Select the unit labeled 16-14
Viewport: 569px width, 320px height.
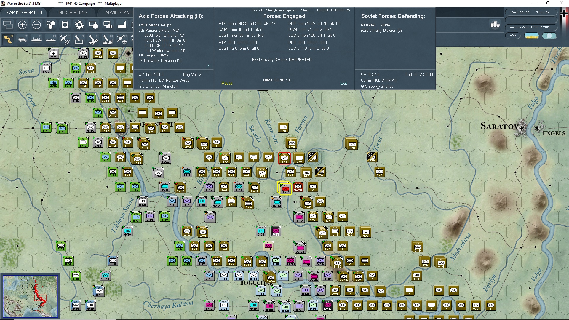coord(277,203)
